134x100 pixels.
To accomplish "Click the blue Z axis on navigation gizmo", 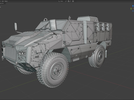I will (x=133, y=6).
